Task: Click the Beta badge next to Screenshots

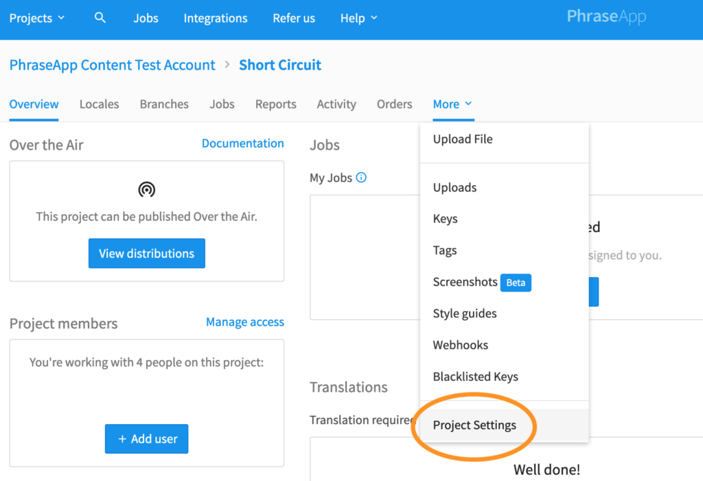Action: coord(516,283)
